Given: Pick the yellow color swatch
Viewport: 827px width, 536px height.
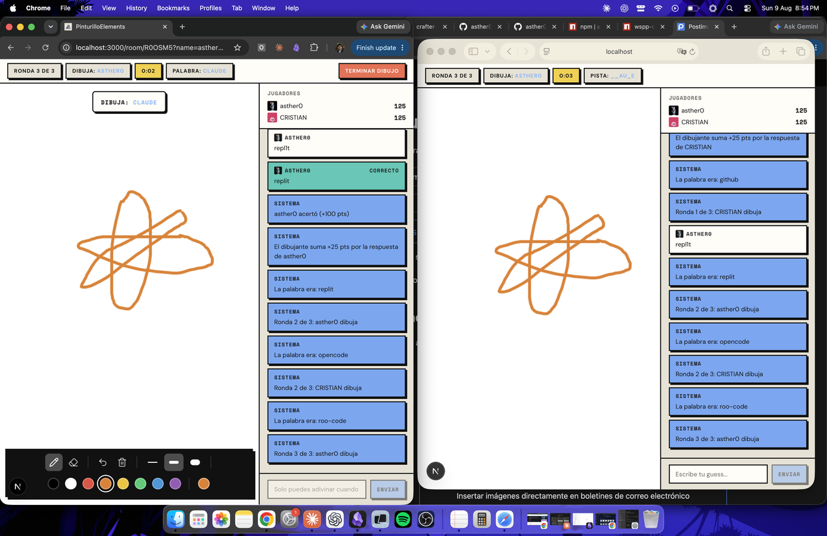Looking at the screenshot, I should tap(123, 484).
